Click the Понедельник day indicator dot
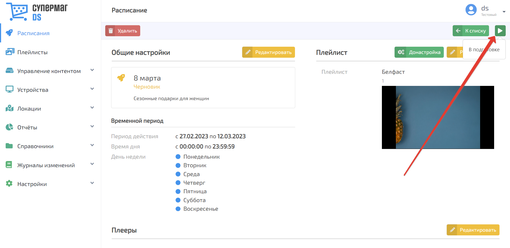 pos(178,156)
